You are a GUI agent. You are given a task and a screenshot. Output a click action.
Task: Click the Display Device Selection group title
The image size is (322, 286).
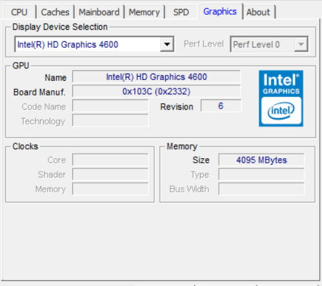coord(60,27)
